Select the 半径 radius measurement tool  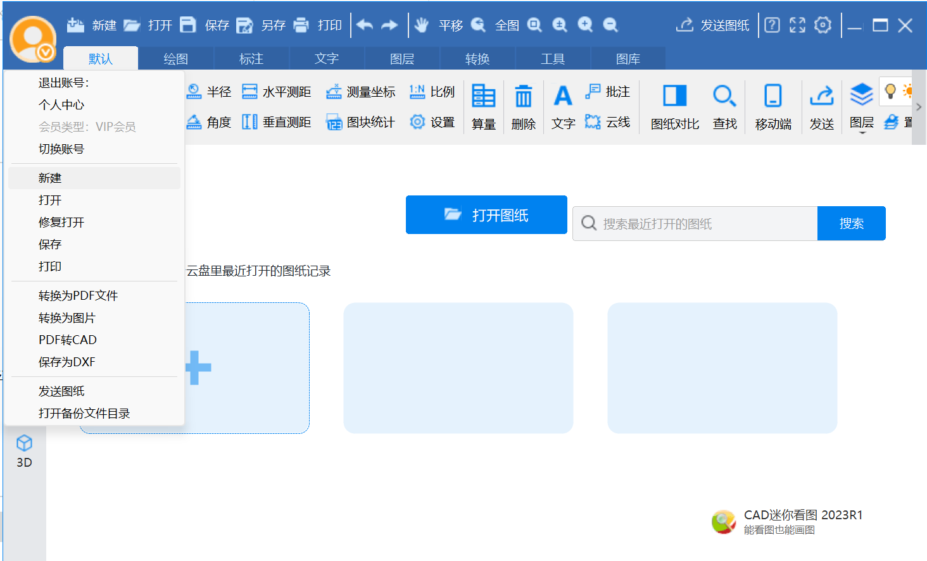click(210, 92)
